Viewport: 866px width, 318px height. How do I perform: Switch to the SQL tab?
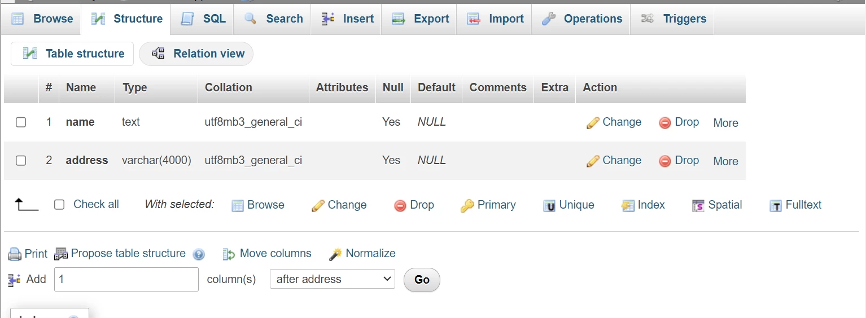(x=203, y=19)
